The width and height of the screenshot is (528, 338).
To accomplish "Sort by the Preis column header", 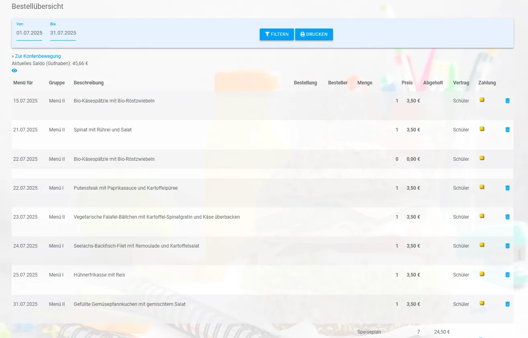I will click(x=407, y=83).
